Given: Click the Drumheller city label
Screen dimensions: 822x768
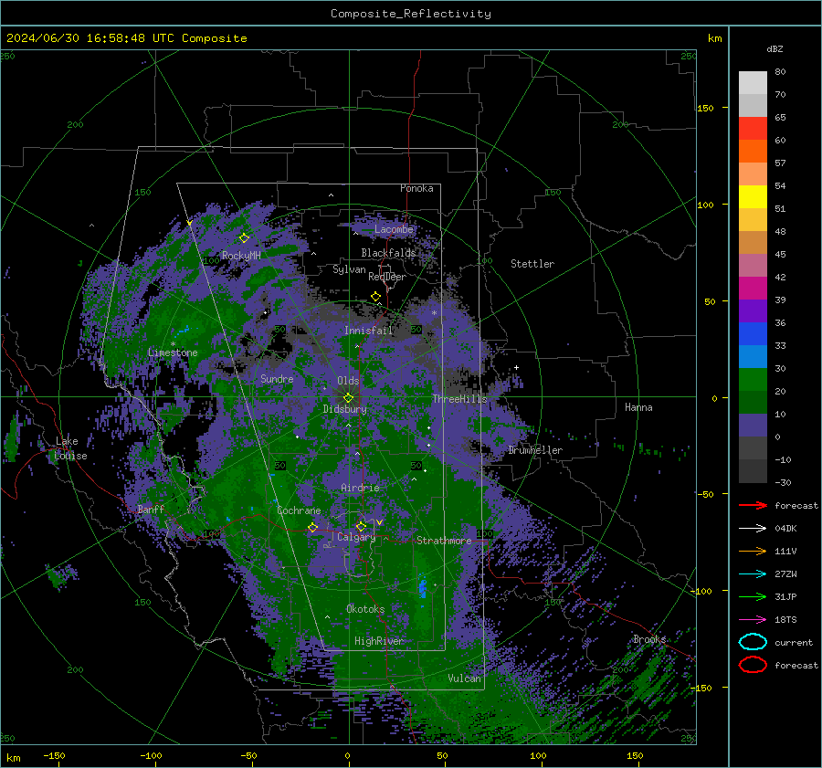Looking at the screenshot, I should click(535, 450).
